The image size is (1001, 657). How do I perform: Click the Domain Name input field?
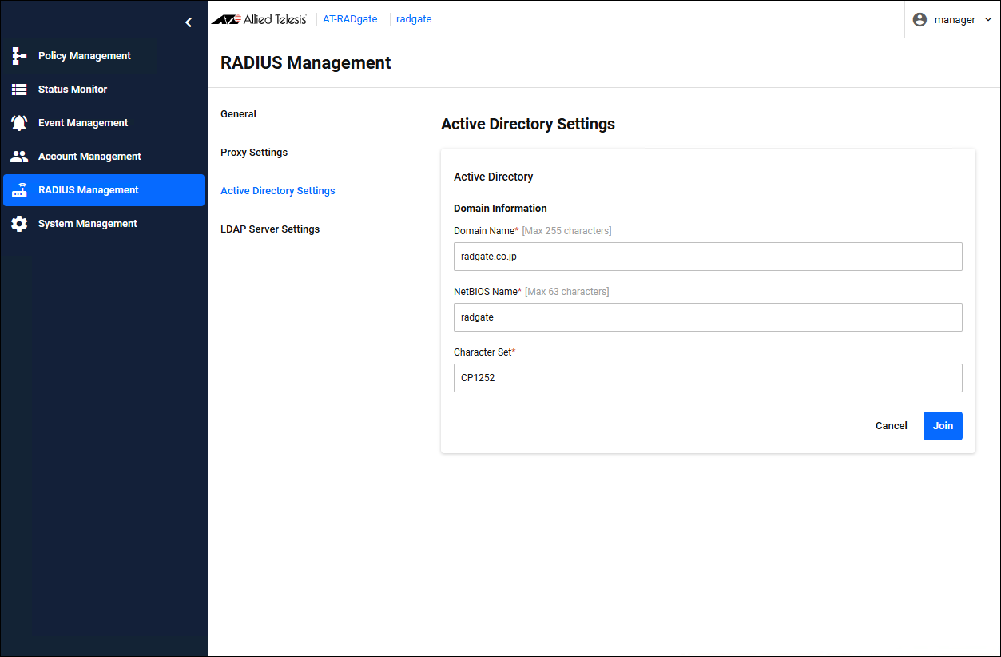click(x=707, y=257)
